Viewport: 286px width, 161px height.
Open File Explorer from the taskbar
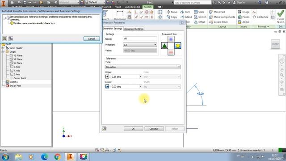coord(18,157)
